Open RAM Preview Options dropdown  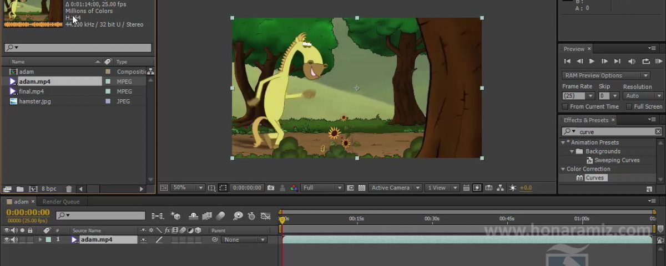point(606,75)
